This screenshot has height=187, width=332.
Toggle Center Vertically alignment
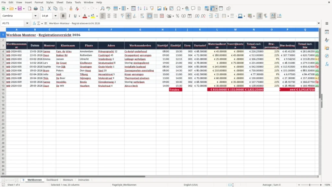128,16
